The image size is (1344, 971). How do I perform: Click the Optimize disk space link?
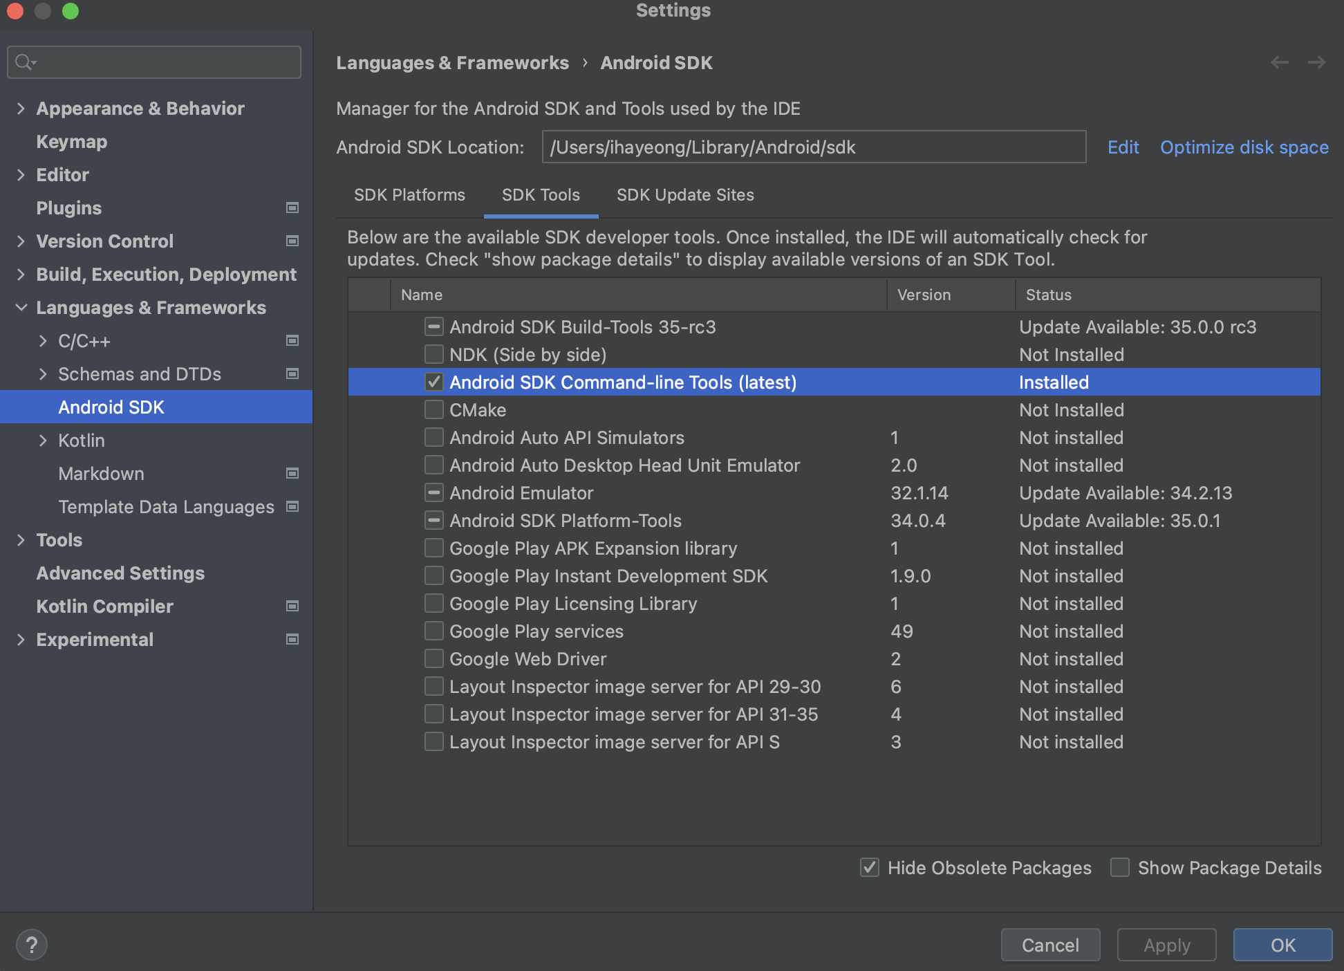pos(1244,147)
